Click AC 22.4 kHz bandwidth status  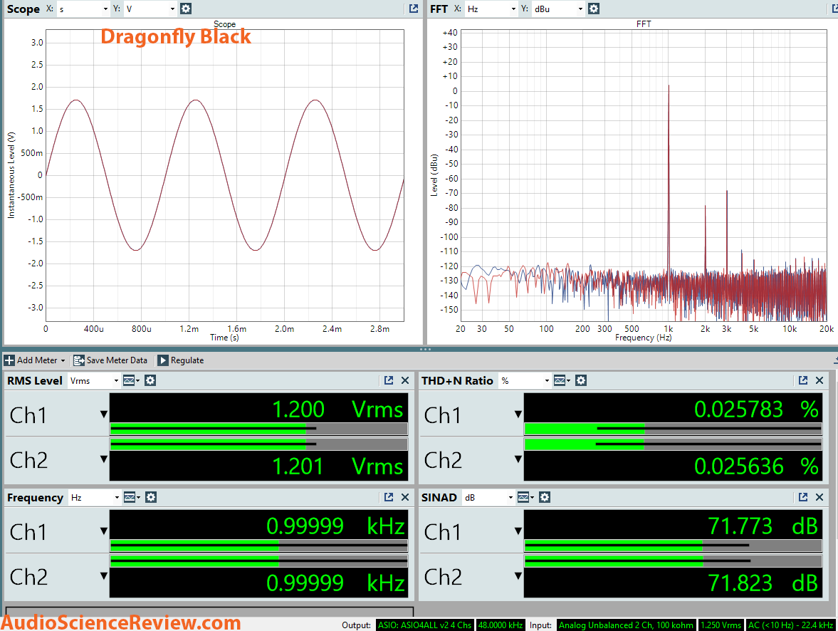coord(790,625)
